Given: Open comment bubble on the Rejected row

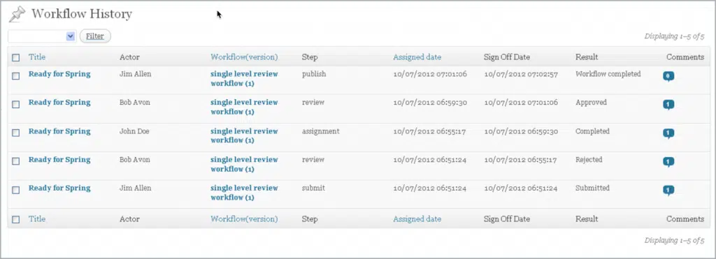Looking at the screenshot, I should pos(668,163).
